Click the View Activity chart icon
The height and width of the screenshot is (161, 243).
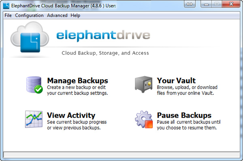(x=34, y=119)
